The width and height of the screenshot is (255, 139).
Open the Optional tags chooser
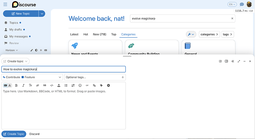tap(95, 77)
